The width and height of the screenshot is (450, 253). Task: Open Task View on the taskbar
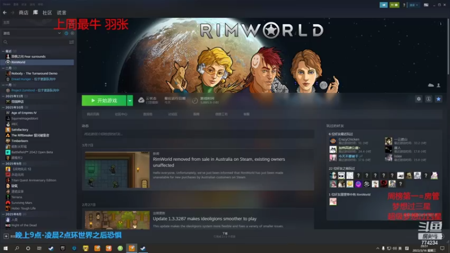pyautogui.click(x=39, y=248)
